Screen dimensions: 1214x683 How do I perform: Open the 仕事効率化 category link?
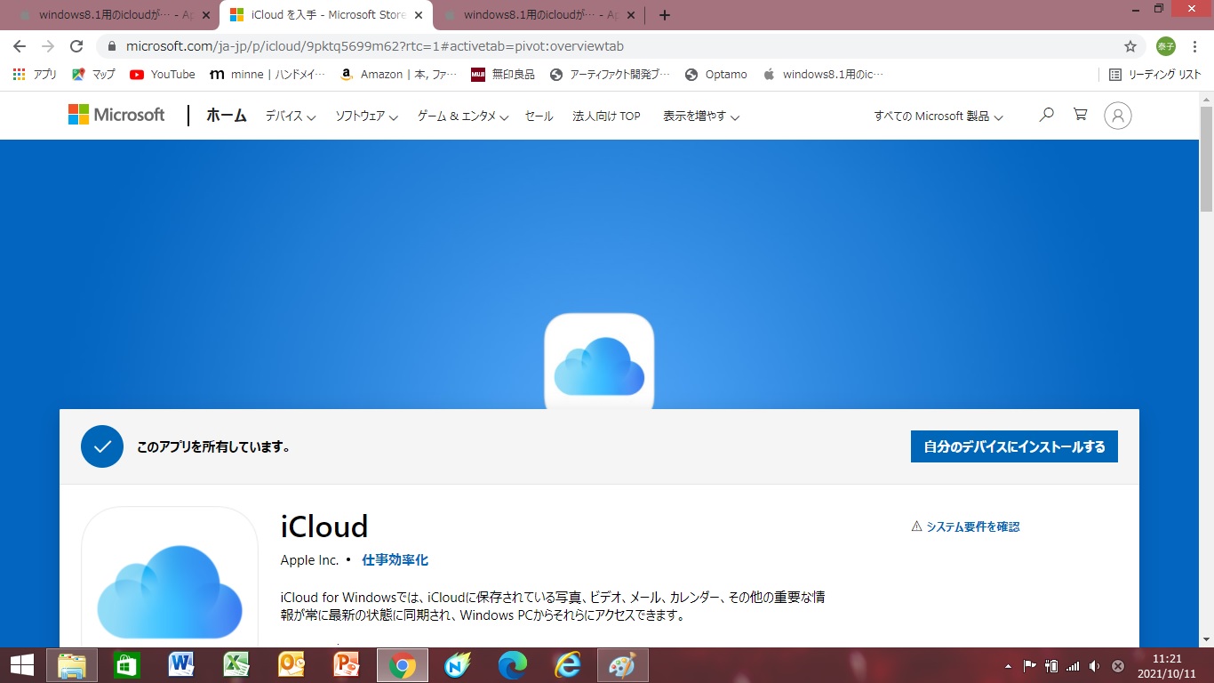pyautogui.click(x=395, y=560)
